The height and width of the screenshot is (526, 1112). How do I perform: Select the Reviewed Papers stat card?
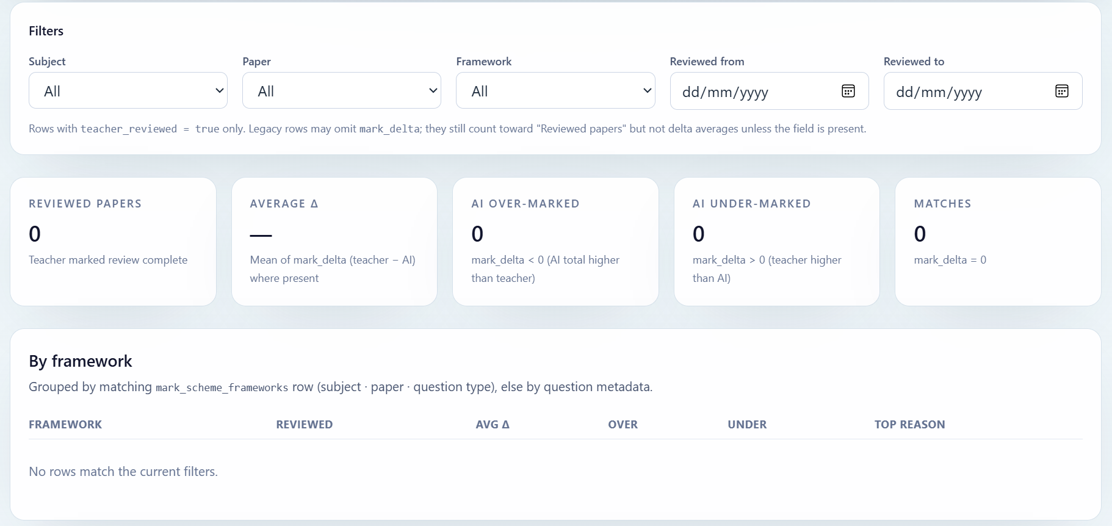(113, 242)
